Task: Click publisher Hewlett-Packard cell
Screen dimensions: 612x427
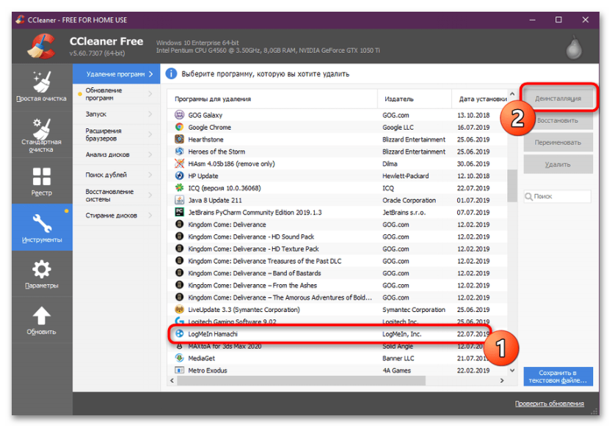Action: [406, 176]
